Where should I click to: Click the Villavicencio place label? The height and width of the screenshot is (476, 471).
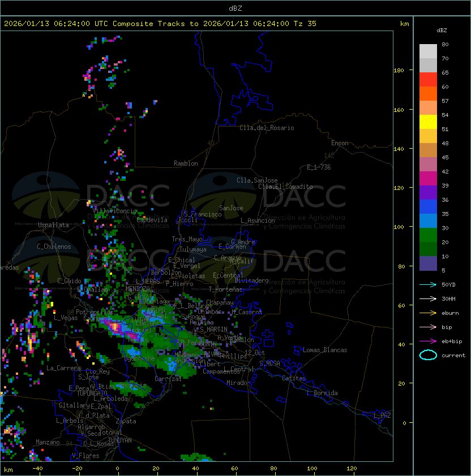[x=114, y=211]
